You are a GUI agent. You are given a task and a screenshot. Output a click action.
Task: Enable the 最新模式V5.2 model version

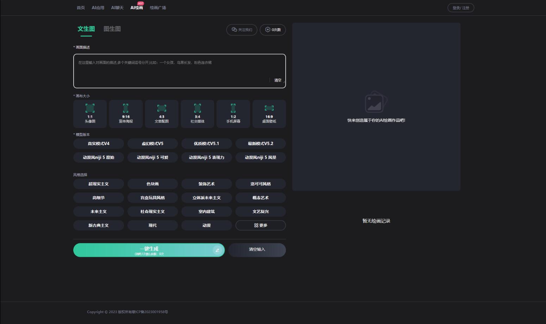click(x=261, y=144)
